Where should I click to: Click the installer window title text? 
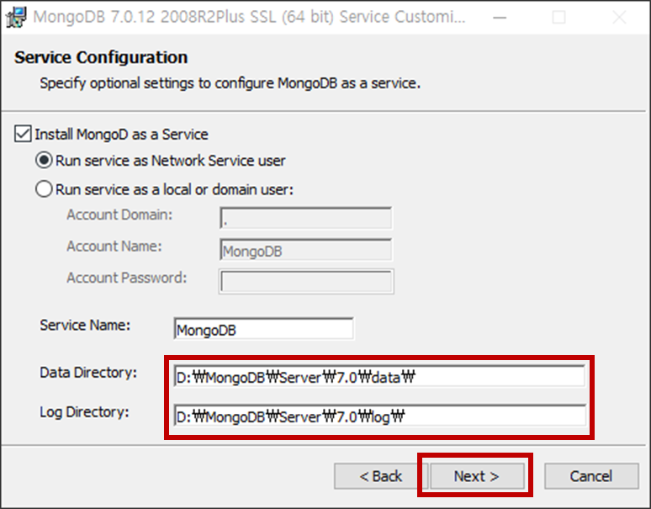pyautogui.click(x=249, y=17)
